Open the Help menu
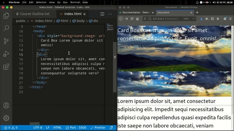Screen dimensions: 234x131 [x=85, y=3]
